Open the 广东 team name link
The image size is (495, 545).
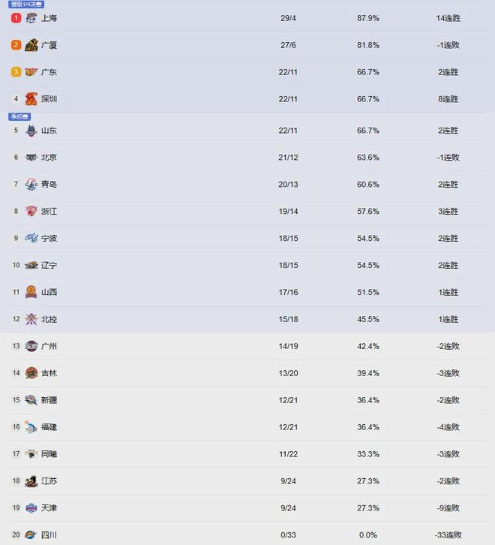tap(49, 72)
